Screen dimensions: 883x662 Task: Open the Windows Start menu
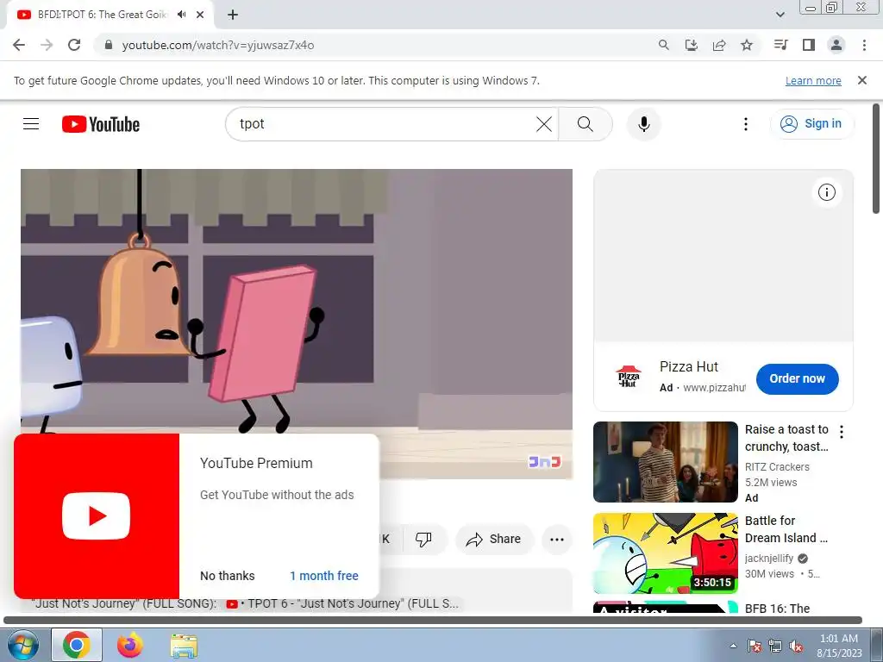pyautogui.click(x=22, y=645)
